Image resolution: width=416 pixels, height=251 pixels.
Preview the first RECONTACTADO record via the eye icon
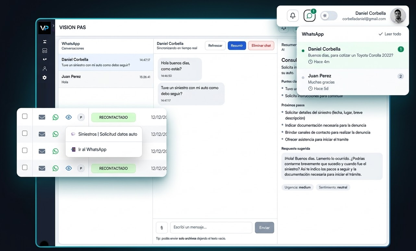68,117
